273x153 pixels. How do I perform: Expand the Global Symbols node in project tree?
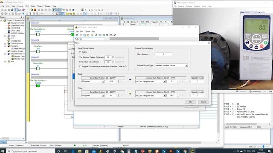pyautogui.click(x=5, y=43)
